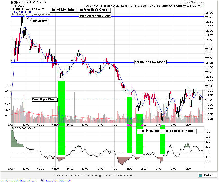Click the ToolTip help text bar
The image size is (221, 182).
click(94, 176)
